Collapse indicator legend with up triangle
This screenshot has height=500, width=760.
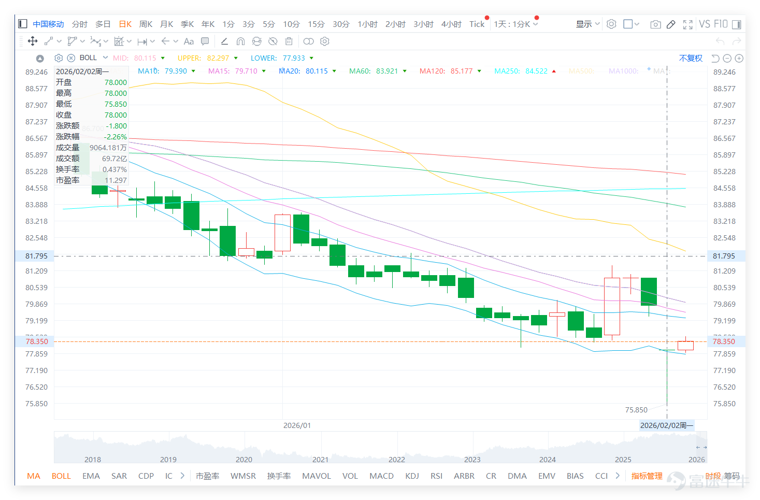pyautogui.click(x=40, y=59)
